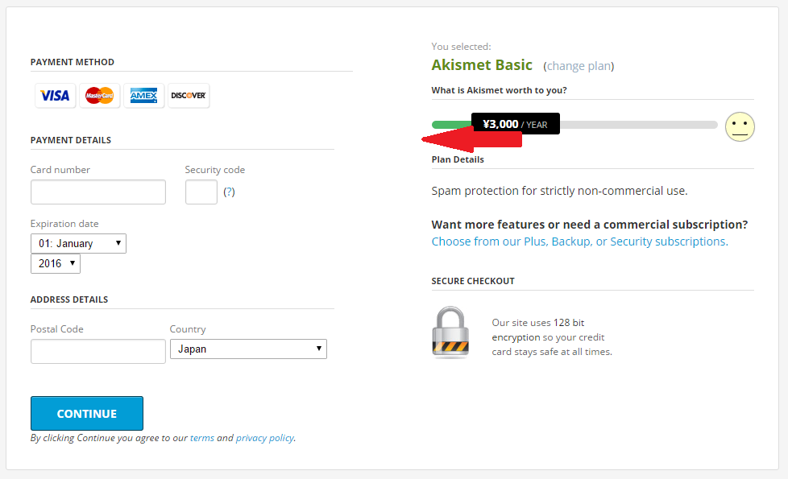Open the privacy policy link

tap(264, 438)
